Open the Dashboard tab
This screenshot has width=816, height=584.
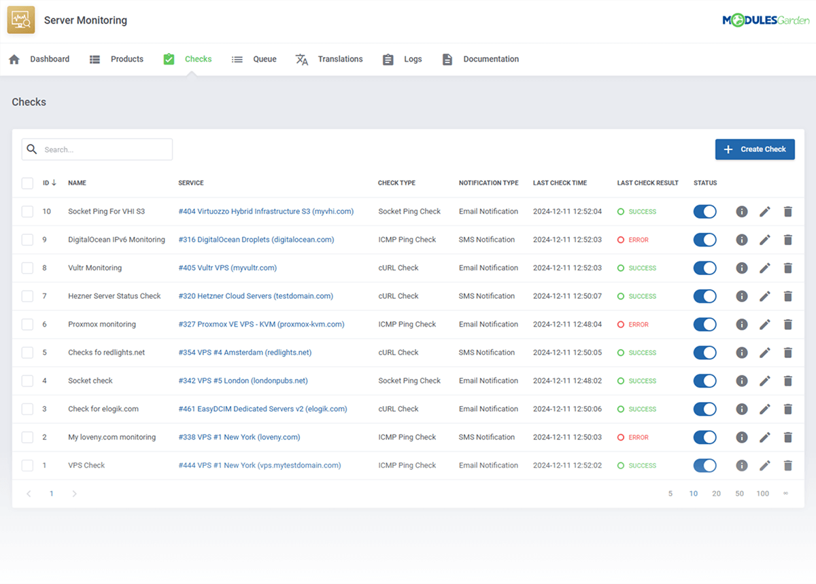click(39, 59)
